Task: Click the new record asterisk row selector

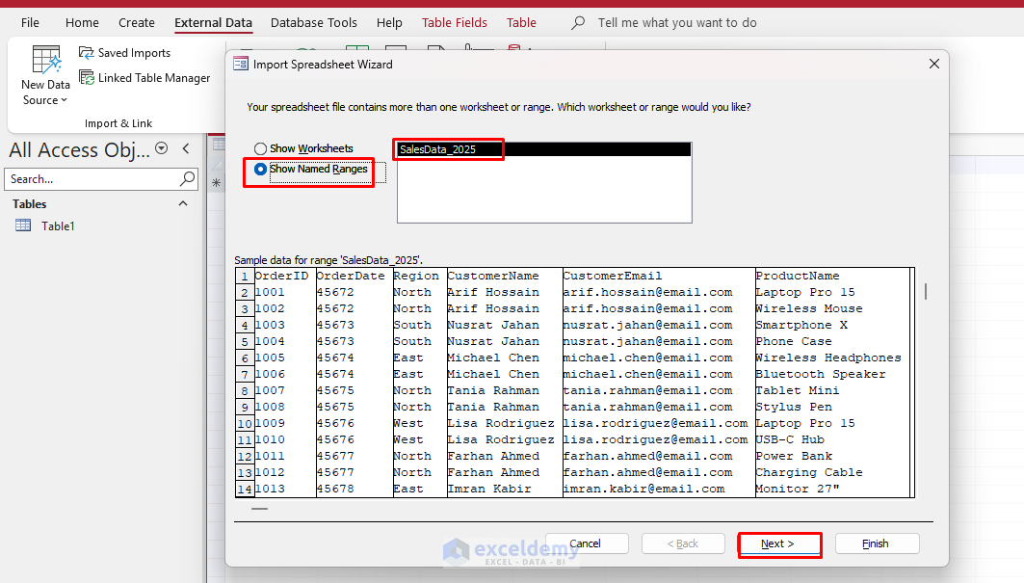Action: tap(216, 183)
